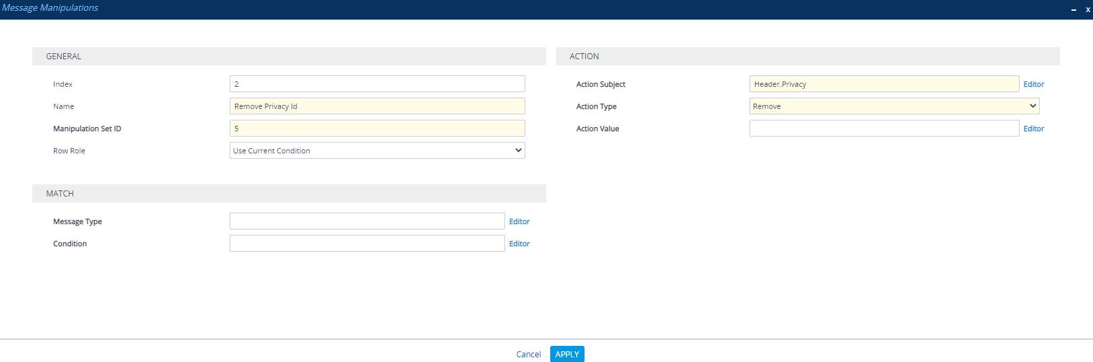Minimize the Message Manipulations dialog
This screenshot has width=1093, height=362.
[x=1073, y=9]
